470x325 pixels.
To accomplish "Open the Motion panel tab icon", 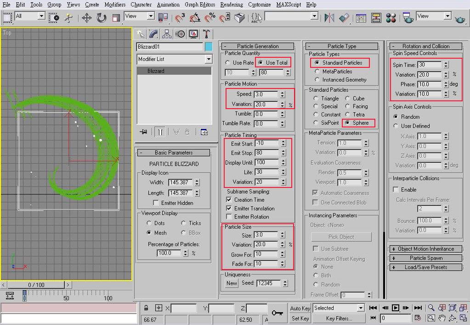I will tap(180, 34).
